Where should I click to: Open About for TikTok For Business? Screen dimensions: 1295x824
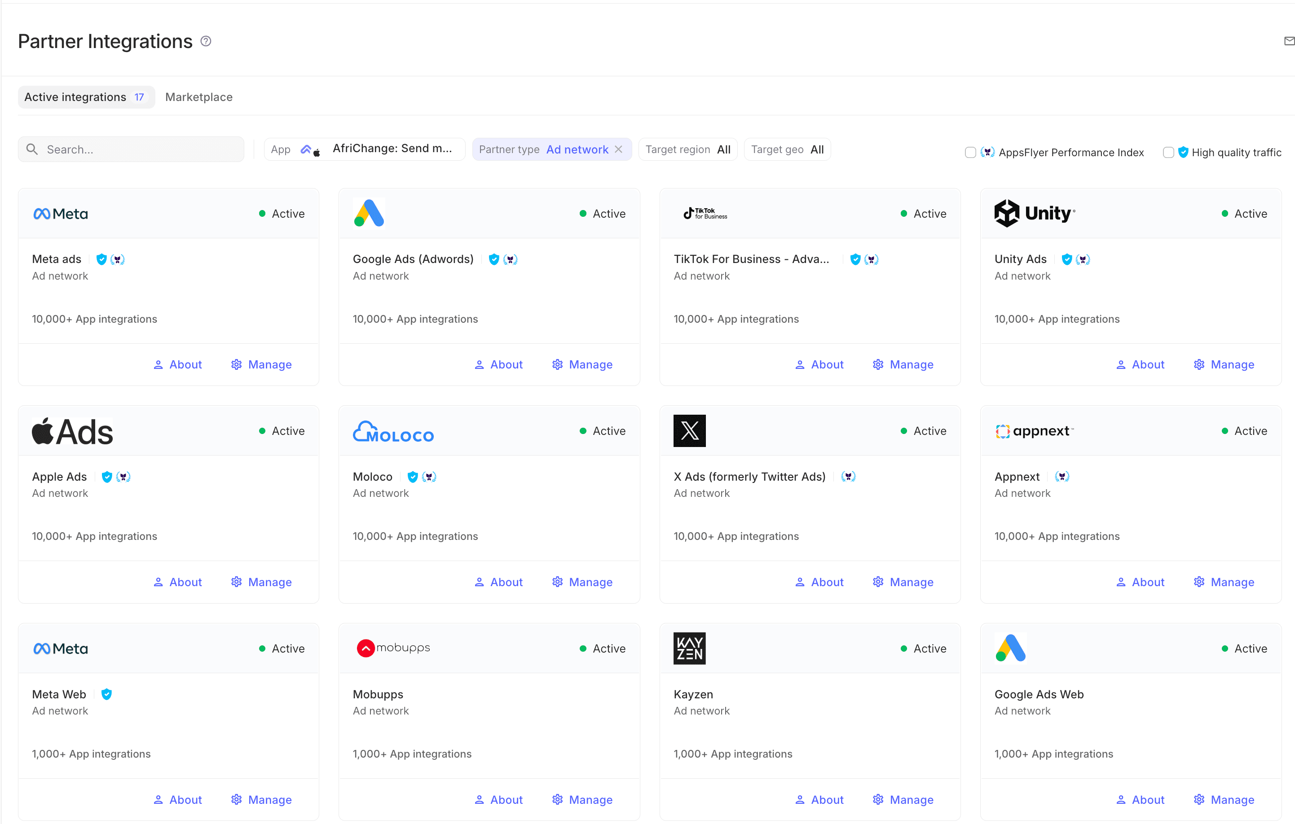point(819,364)
